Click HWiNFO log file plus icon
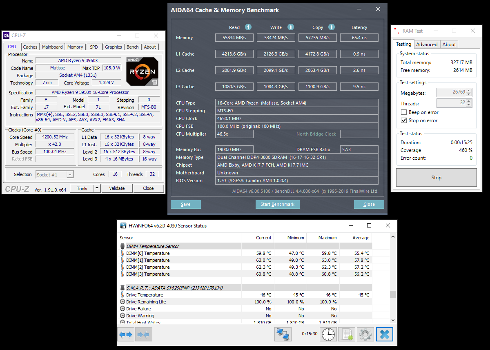Screen dimensions: 490x350 pos(347,334)
